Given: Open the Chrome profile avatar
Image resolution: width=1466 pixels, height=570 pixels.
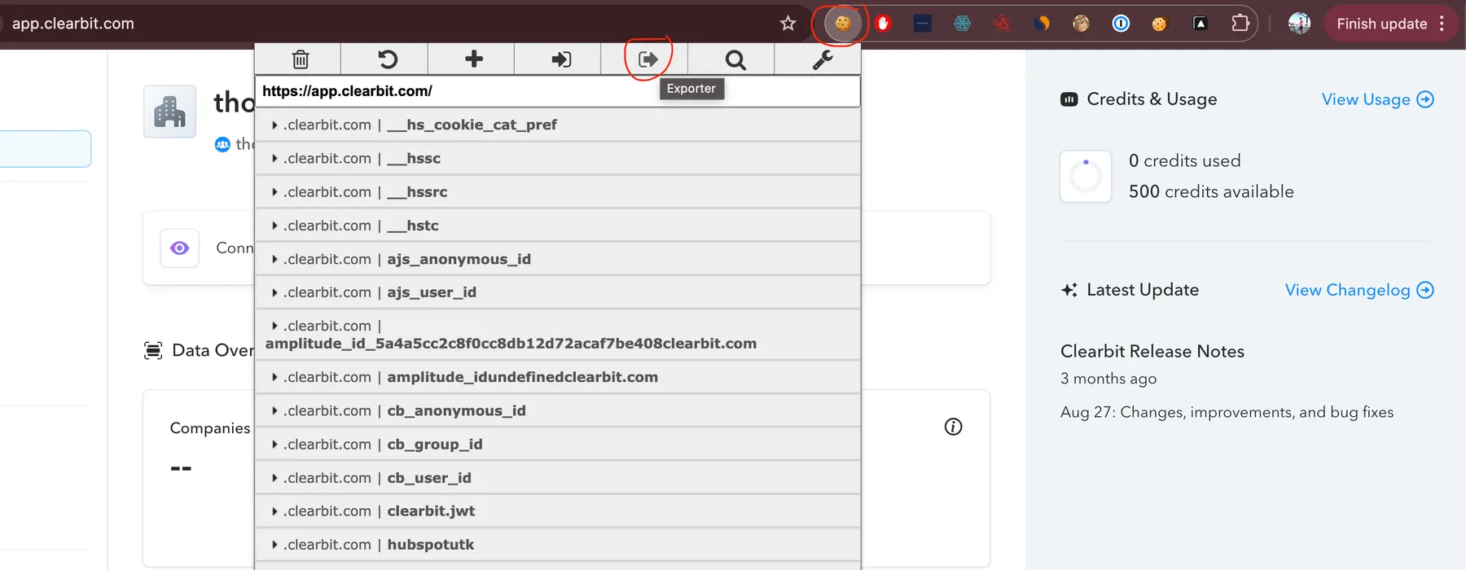Looking at the screenshot, I should (1299, 24).
